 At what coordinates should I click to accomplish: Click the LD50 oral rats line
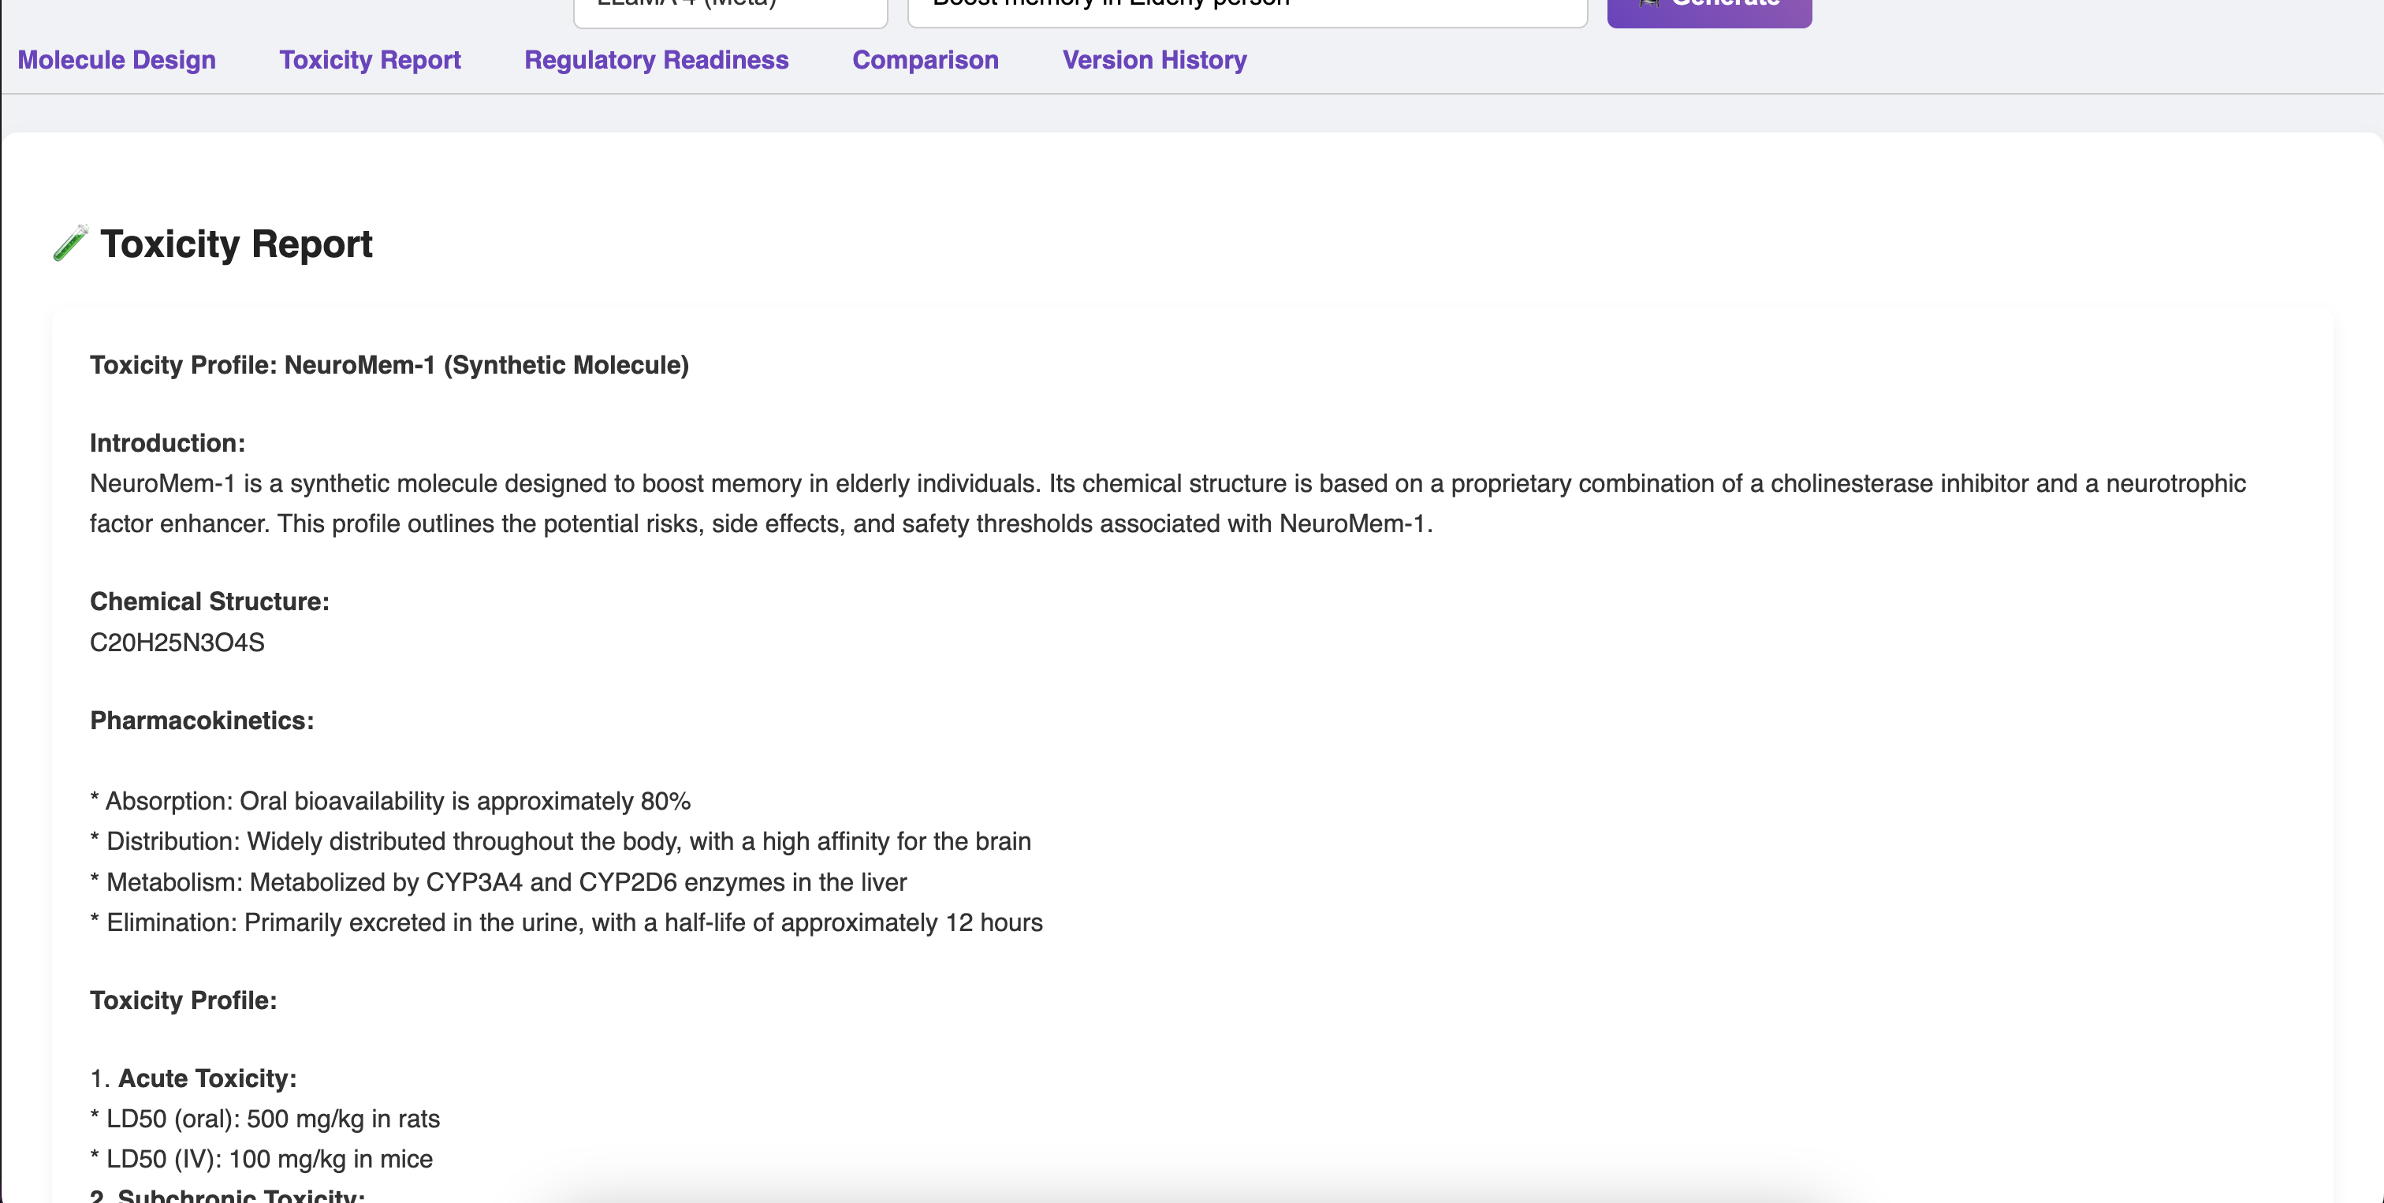[x=265, y=1119]
